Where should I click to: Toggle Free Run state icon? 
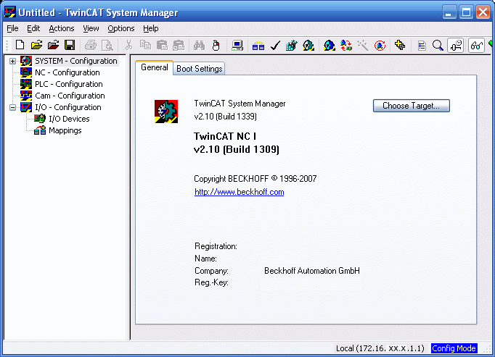[x=380, y=46]
